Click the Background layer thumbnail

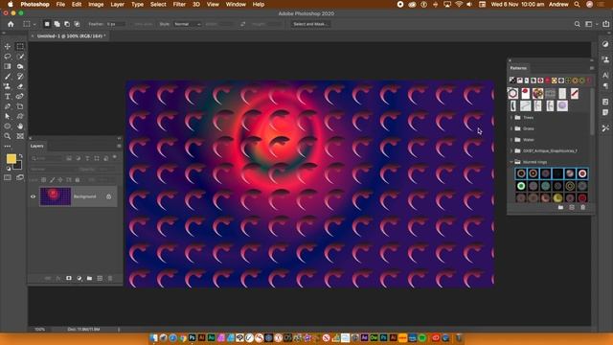pos(56,196)
